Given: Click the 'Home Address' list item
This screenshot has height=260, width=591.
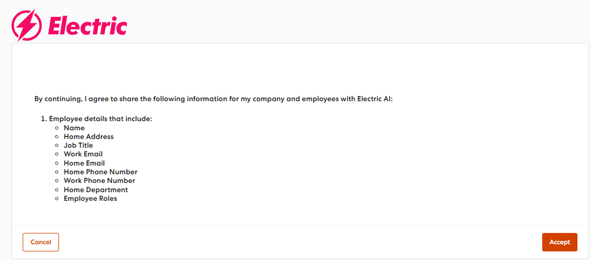Looking at the screenshot, I should pos(88,137).
